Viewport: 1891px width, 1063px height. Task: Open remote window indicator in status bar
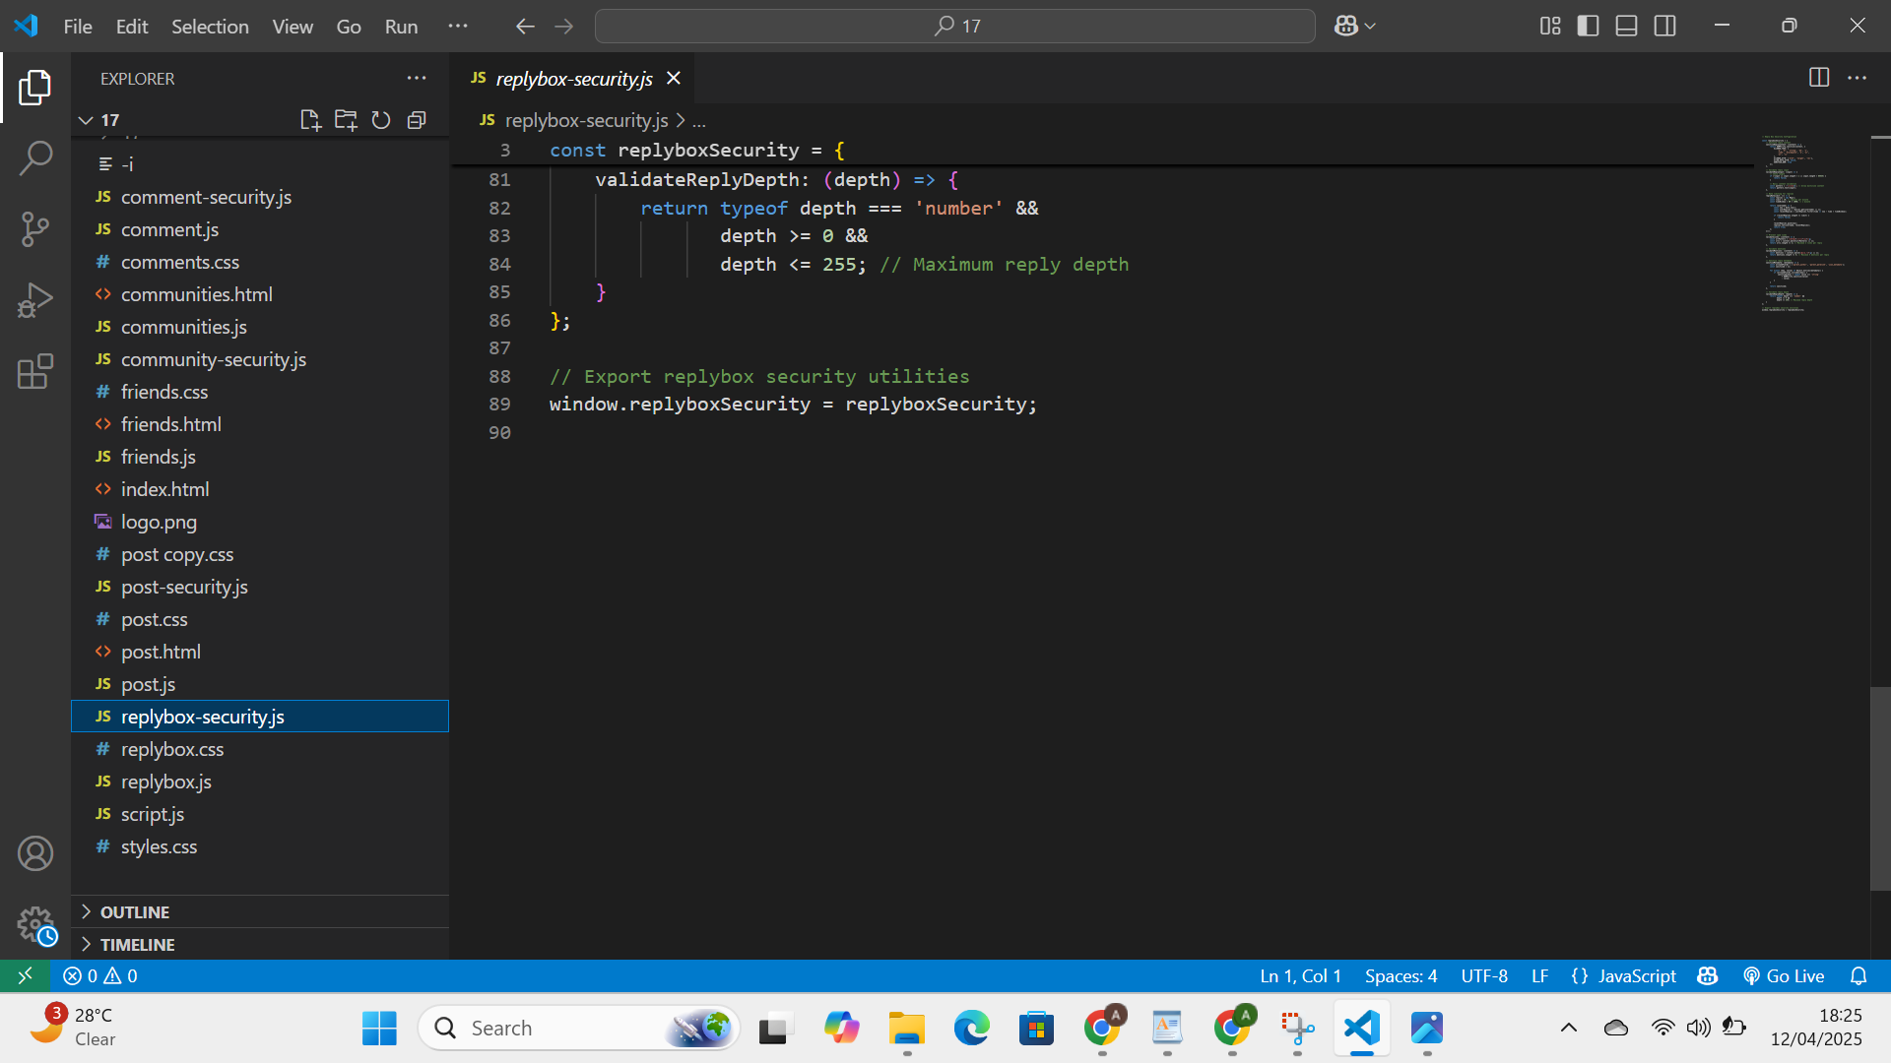(26, 975)
